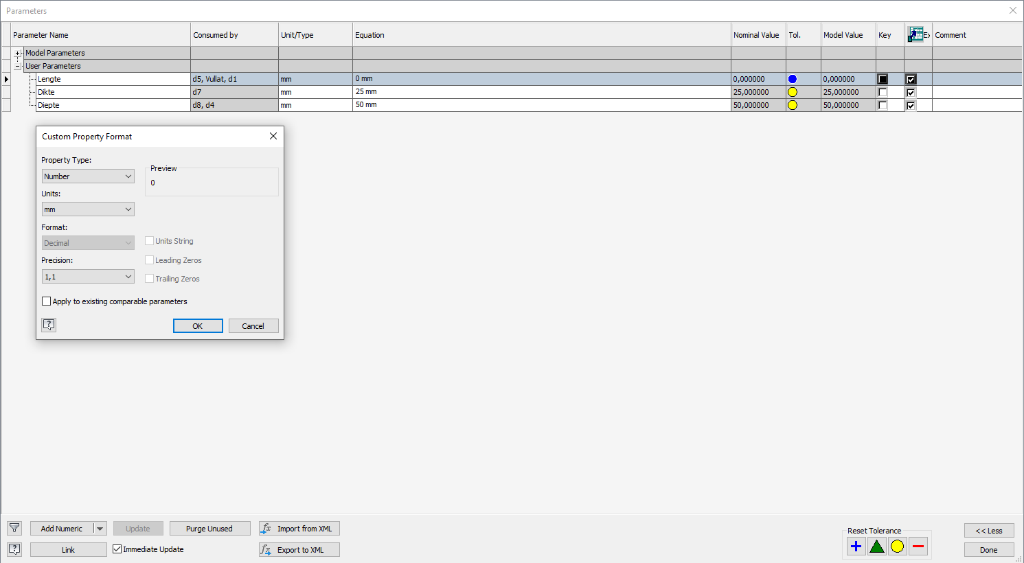
Task: Select the blue plus Reset Tolerance icon
Action: [x=856, y=546]
